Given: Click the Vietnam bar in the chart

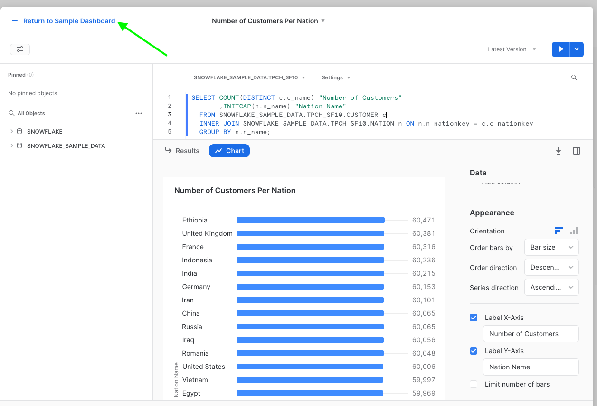Looking at the screenshot, I should [x=310, y=380].
